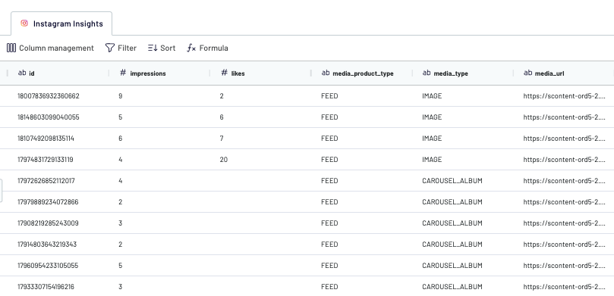Click FEED cell in row 18148603099040055
The height and width of the screenshot is (296, 614).
(329, 117)
